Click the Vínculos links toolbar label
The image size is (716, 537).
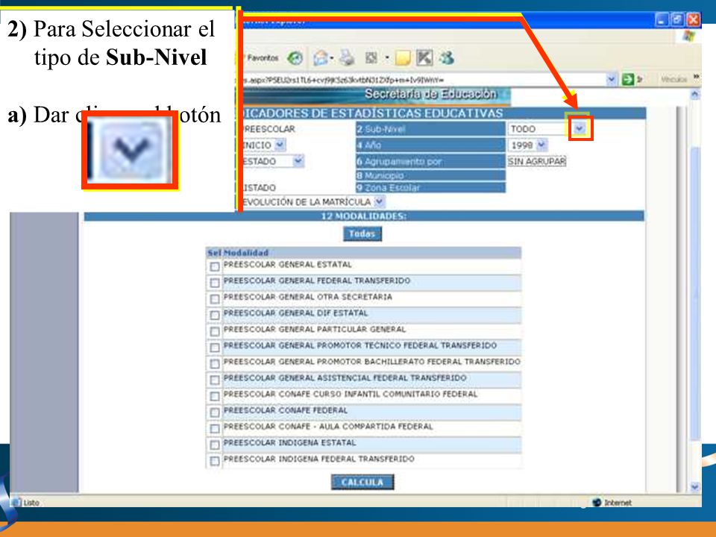[x=674, y=80]
